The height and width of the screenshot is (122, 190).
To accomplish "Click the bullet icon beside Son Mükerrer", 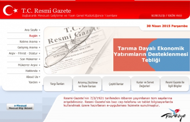I will (x=39, y=59).
